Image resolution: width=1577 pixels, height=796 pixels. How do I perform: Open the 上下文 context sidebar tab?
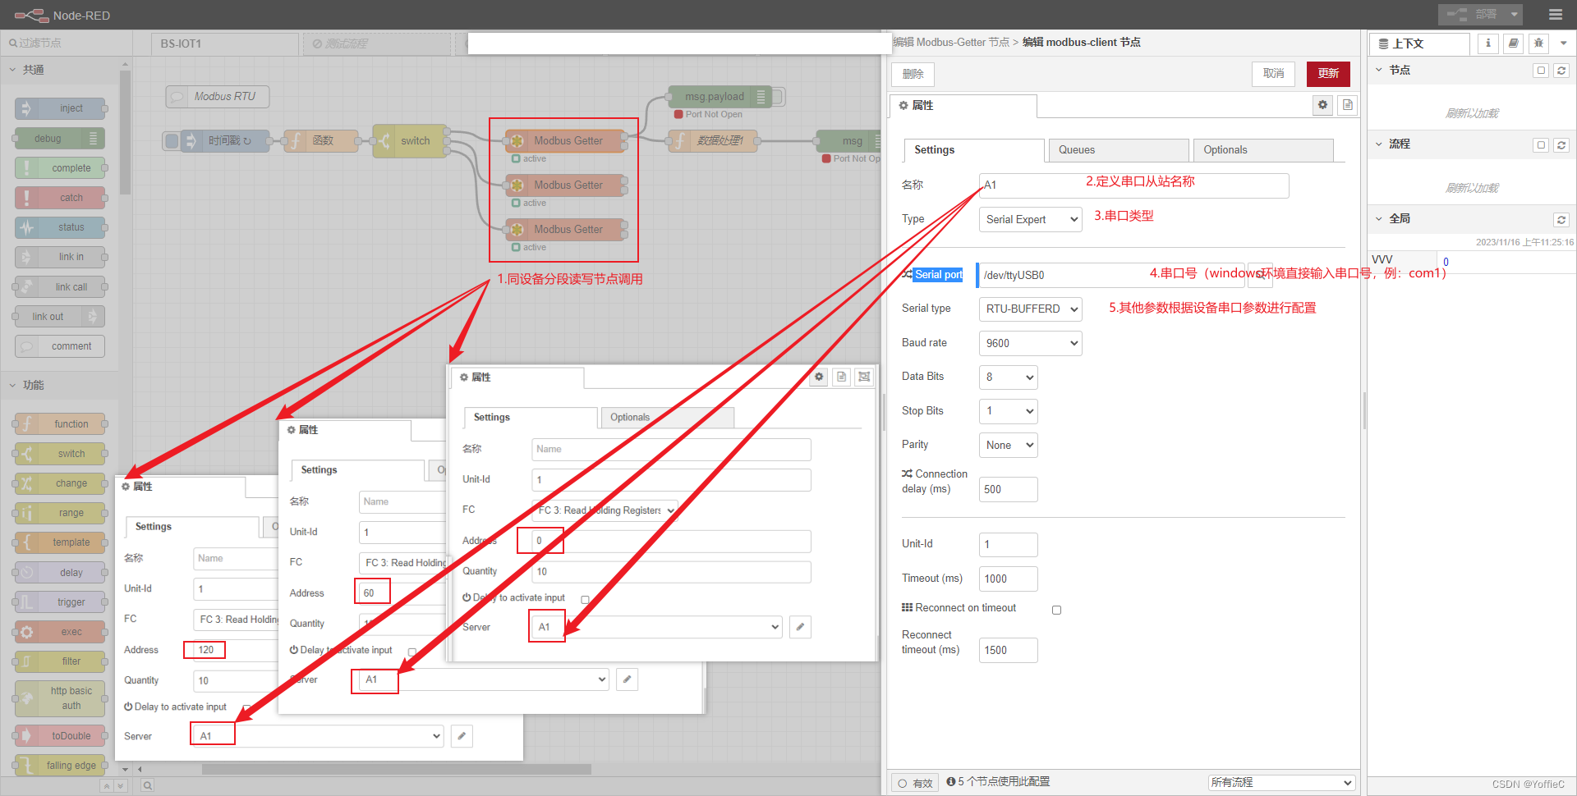coord(1419,43)
